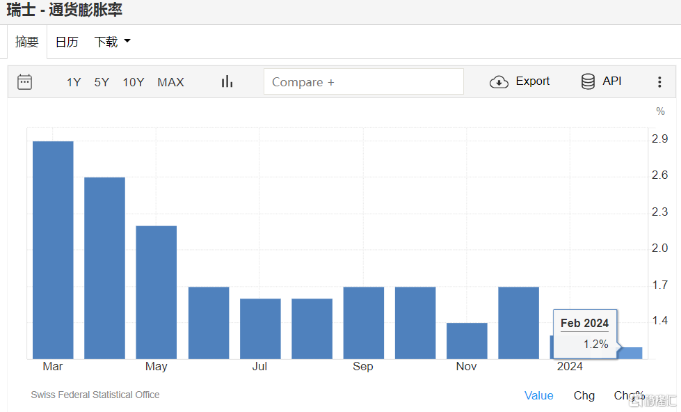This screenshot has width=681, height=412.
Task: Click the Compare + input field
Action: [x=363, y=82]
